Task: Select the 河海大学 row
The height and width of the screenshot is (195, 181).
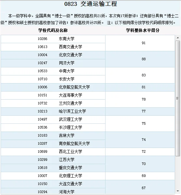Action: [53, 191]
